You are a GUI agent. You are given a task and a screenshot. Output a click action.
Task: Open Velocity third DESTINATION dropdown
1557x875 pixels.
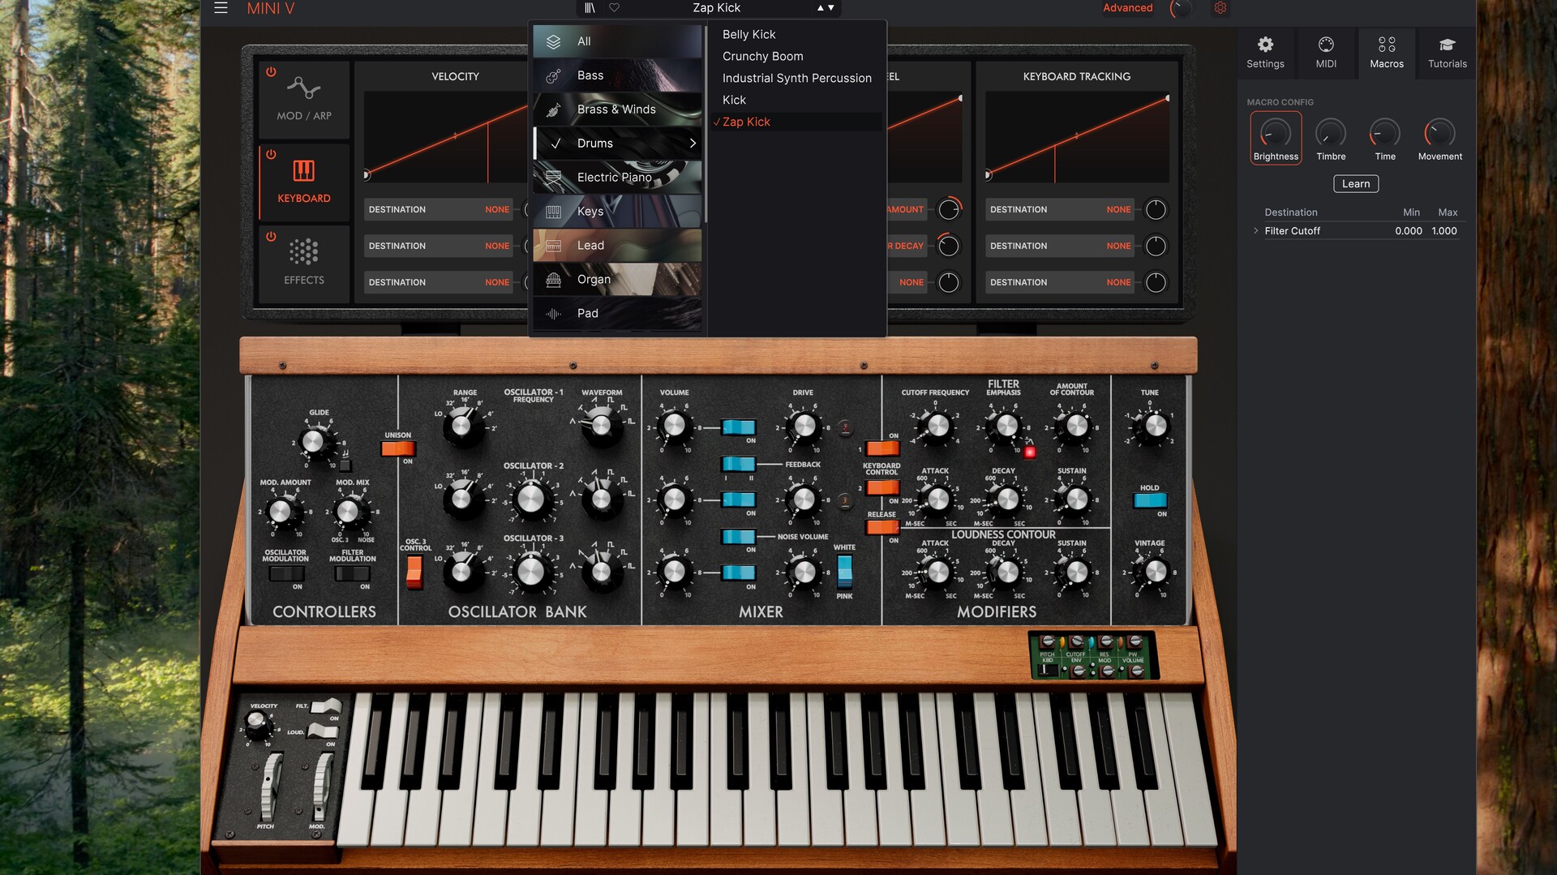(x=439, y=282)
